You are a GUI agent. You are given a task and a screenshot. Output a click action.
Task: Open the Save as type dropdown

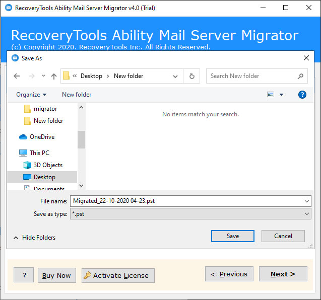pyautogui.click(x=190, y=214)
